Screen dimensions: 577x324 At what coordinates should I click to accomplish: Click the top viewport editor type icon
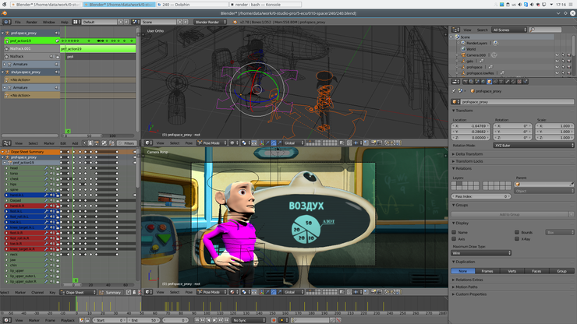pyautogui.click(x=148, y=143)
